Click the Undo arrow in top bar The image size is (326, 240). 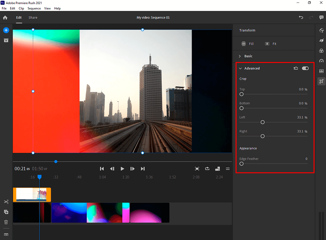point(301,17)
